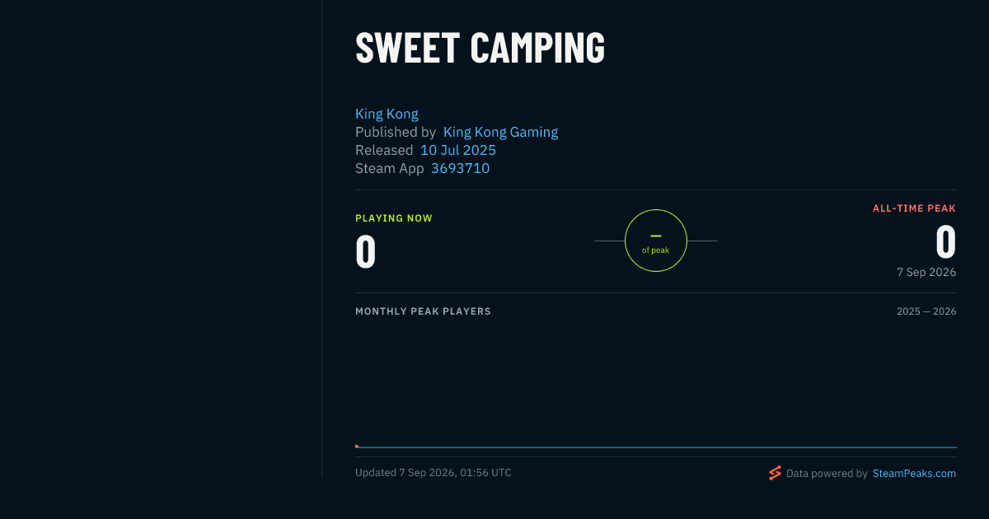Click the Data powered by text
This screenshot has height=519, width=989.
pos(827,474)
